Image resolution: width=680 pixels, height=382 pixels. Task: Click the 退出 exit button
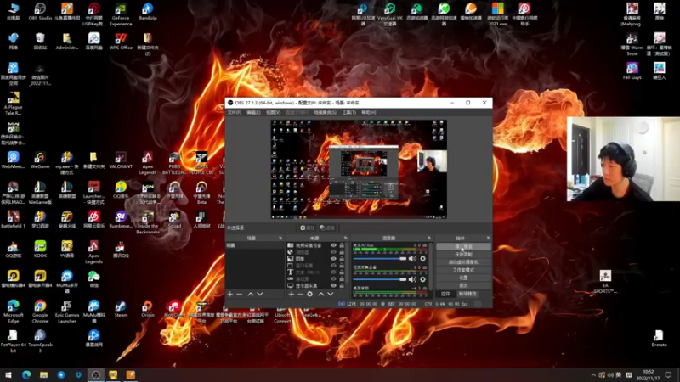point(463,285)
